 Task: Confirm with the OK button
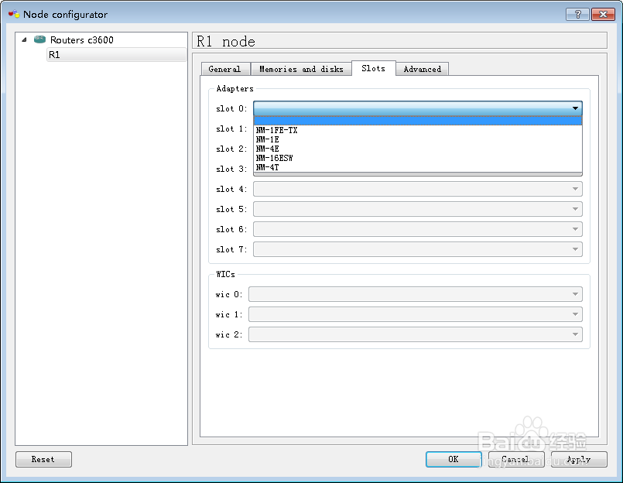454,459
